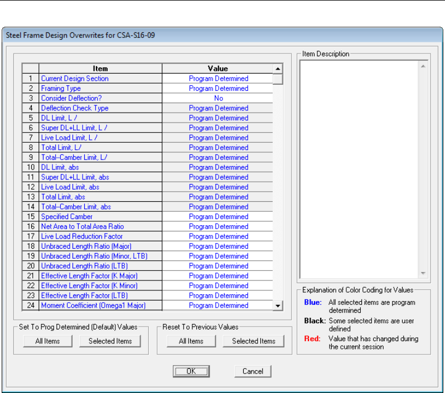Select 'Super DL+LL Limit, abs' item
Screen dimensions: 445x393
(x=100, y=177)
